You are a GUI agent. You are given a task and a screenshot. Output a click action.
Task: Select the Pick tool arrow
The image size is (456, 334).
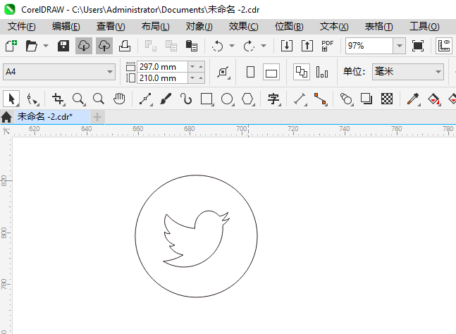point(11,99)
